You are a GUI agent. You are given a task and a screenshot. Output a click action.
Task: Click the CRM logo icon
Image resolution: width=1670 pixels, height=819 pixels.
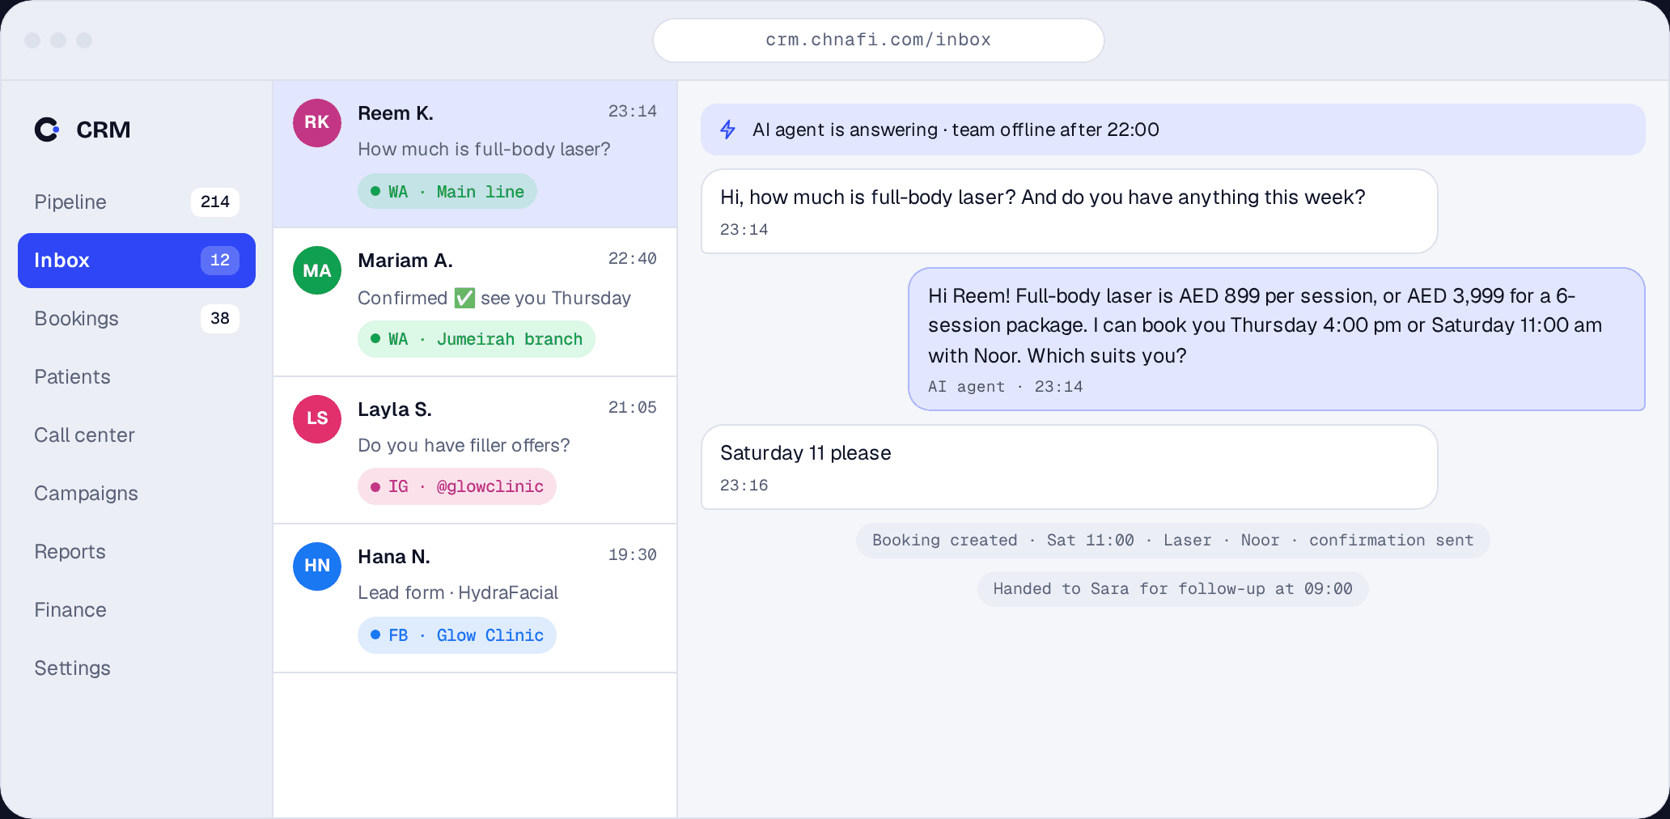tap(47, 129)
